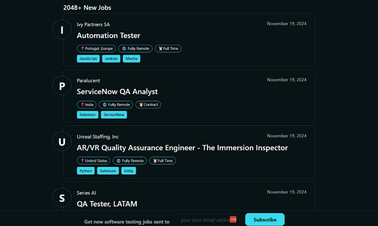Select the Portugal, Europe location tag

pyautogui.click(x=96, y=48)
